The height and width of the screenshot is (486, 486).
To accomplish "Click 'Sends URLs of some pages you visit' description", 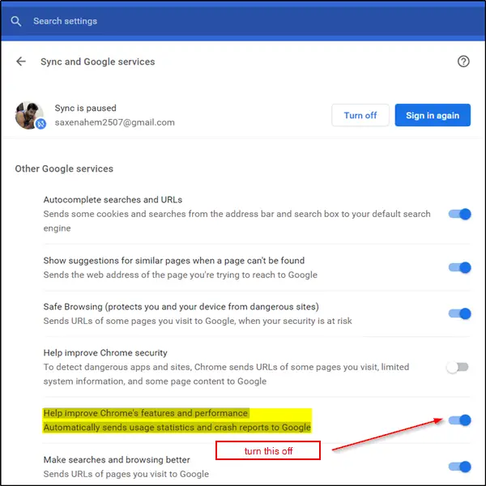I will pyautogui.click(x=198, y=321).
